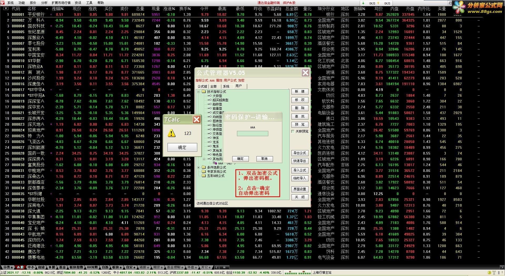Switch to the 板块指数 bottom tab
Viewport: 505px width, 276px height.
[x=76, y=267]
